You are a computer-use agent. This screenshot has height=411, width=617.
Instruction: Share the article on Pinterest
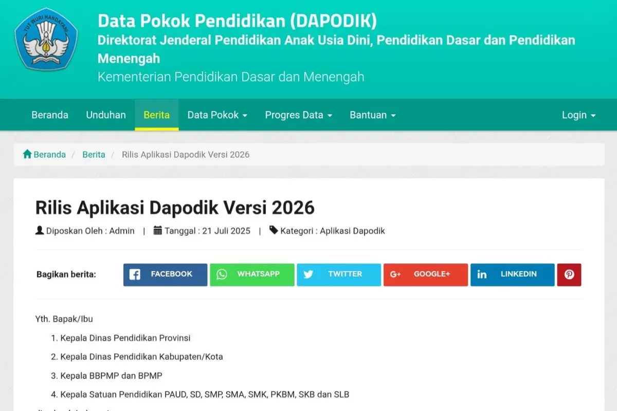569,274
